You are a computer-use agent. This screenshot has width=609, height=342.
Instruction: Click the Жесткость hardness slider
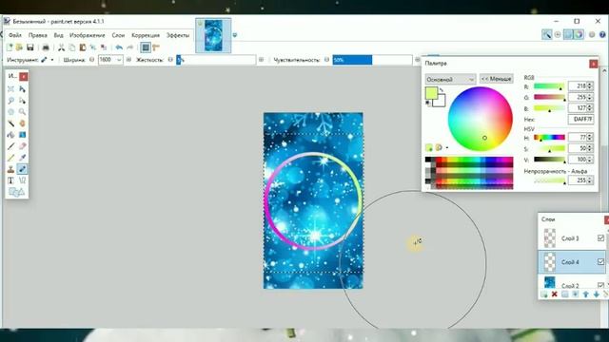point(216,60)
